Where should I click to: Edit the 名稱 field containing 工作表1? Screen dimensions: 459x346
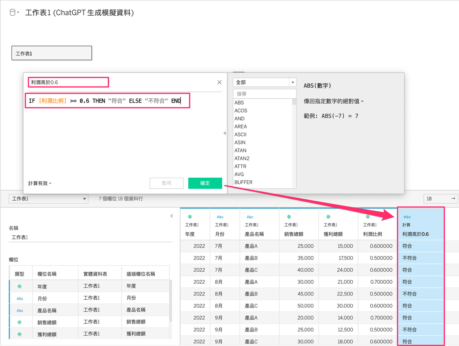pyautogui.click(x=90, y=237)
